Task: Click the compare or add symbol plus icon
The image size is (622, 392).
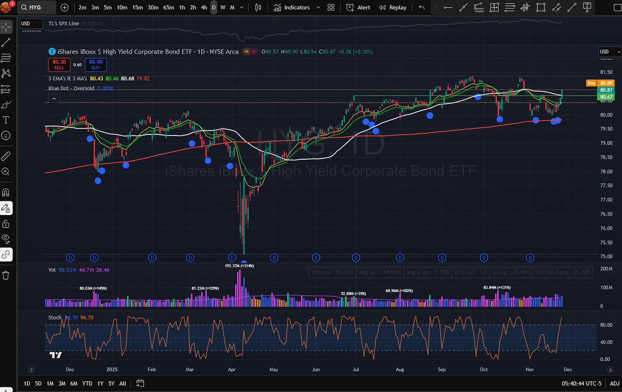Action: click(65, 7)
